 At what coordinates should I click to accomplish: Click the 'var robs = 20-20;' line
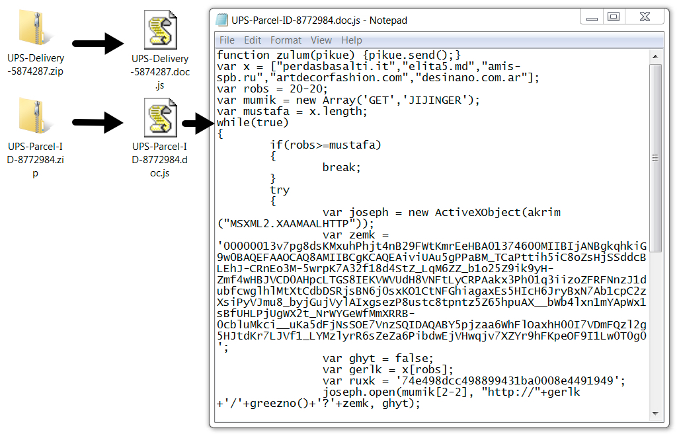(x=272, y=89)
